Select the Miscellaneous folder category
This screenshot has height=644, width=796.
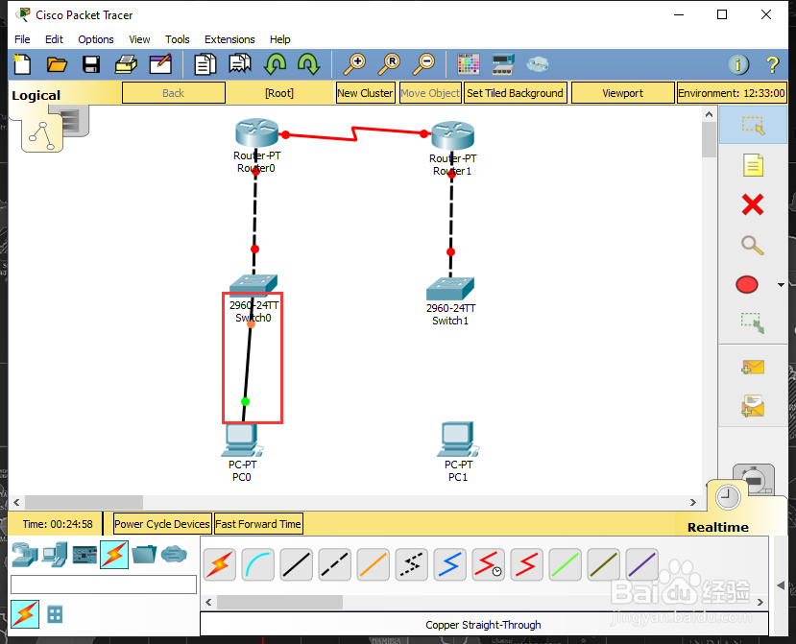click(x=144, y=555)
